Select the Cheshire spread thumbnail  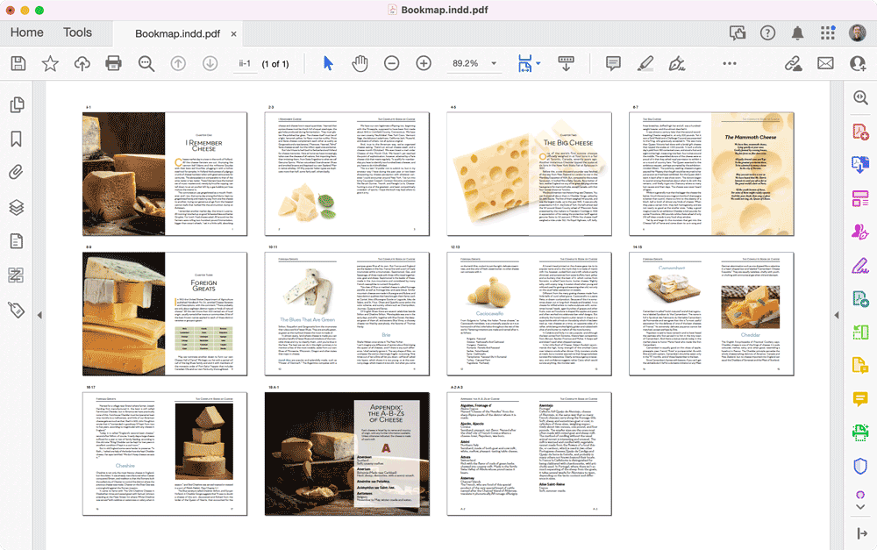click(x=165, y=454)
